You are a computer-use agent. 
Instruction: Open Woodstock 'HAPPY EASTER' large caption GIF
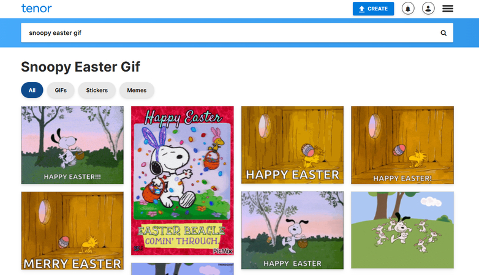pos(292,145)
